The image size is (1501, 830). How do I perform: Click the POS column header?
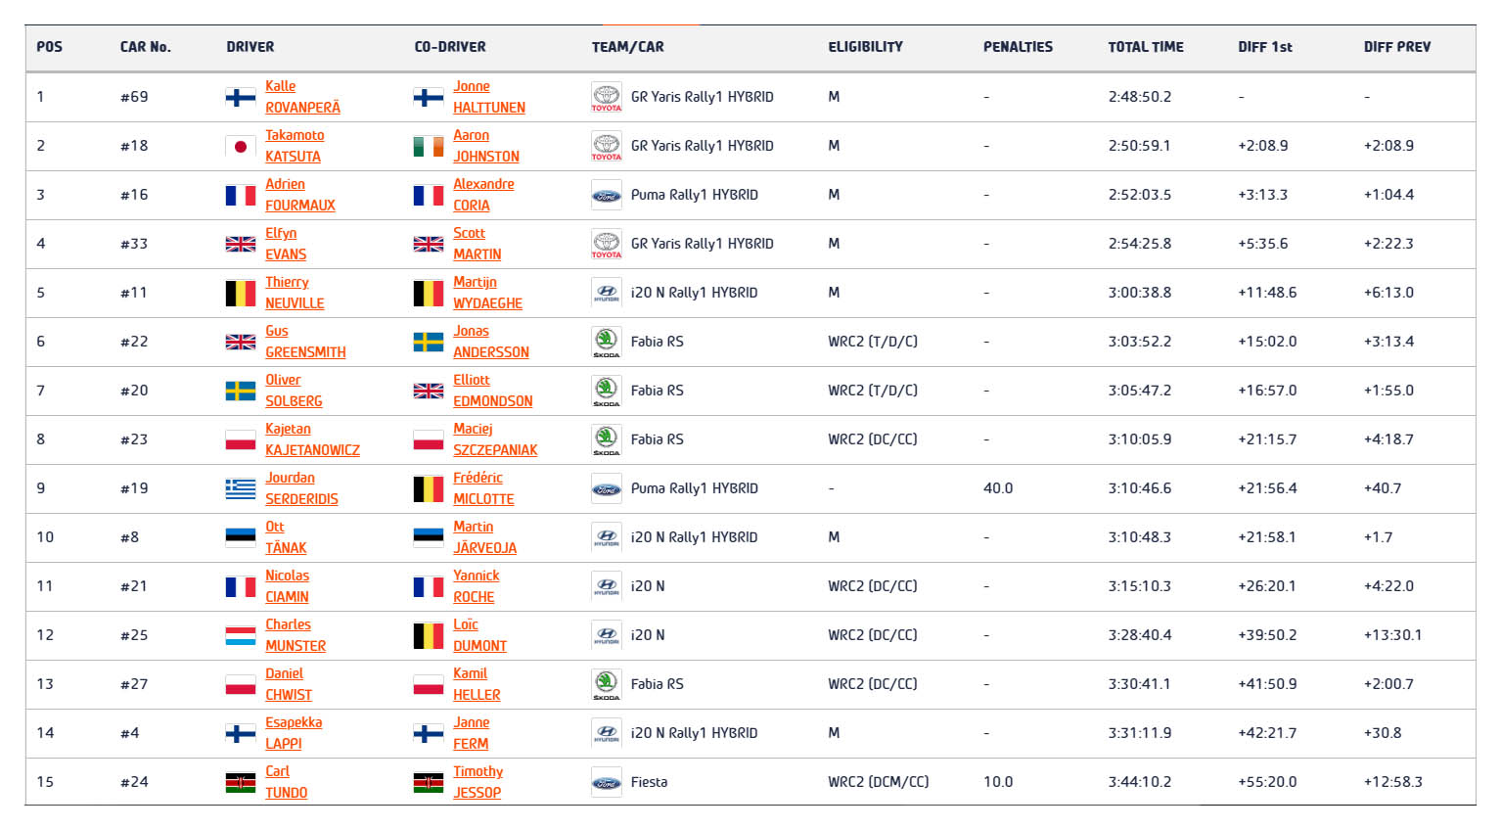49,47
